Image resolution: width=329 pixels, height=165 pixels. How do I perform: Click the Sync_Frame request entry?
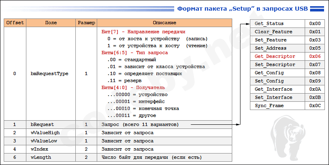(x=270, y=105)
